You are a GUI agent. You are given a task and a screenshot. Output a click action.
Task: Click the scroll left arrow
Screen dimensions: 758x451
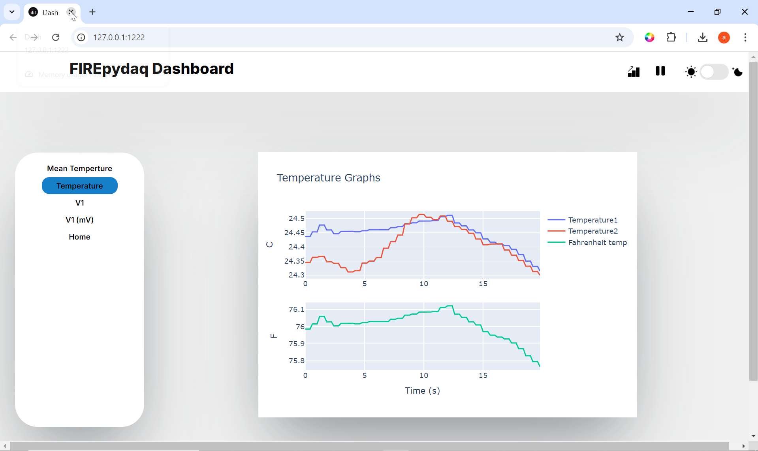click(5, 446)
